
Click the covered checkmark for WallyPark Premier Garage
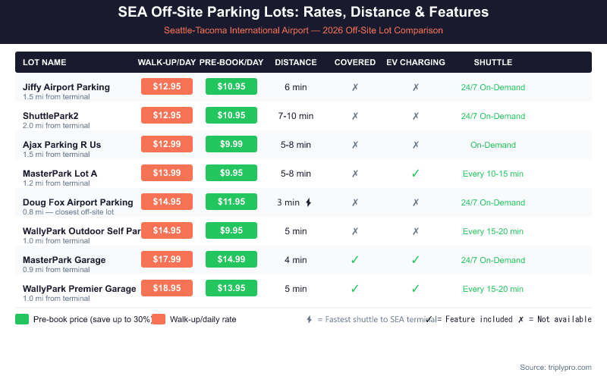[x=355, y=289]
